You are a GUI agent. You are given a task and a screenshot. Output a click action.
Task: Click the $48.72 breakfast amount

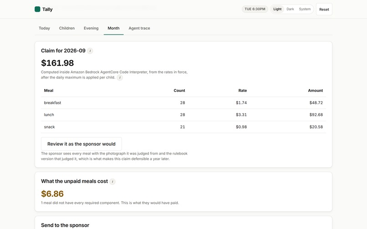[316, 103]
